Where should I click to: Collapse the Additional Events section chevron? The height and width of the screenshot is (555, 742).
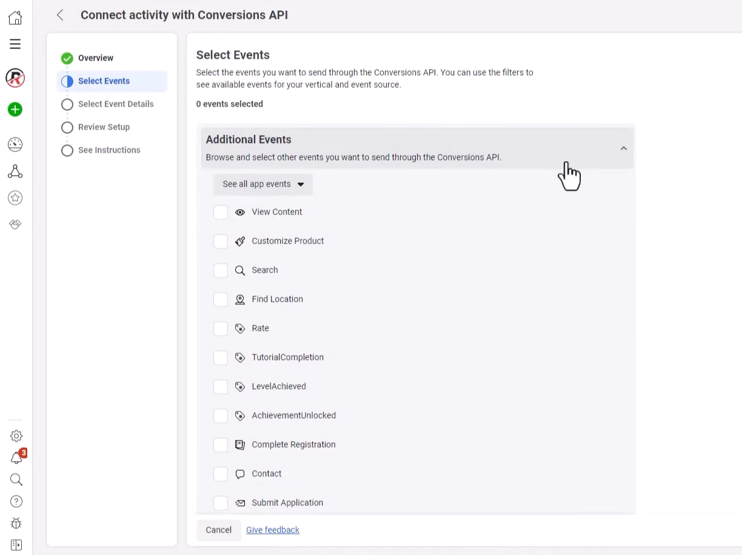tap(623, 148)
